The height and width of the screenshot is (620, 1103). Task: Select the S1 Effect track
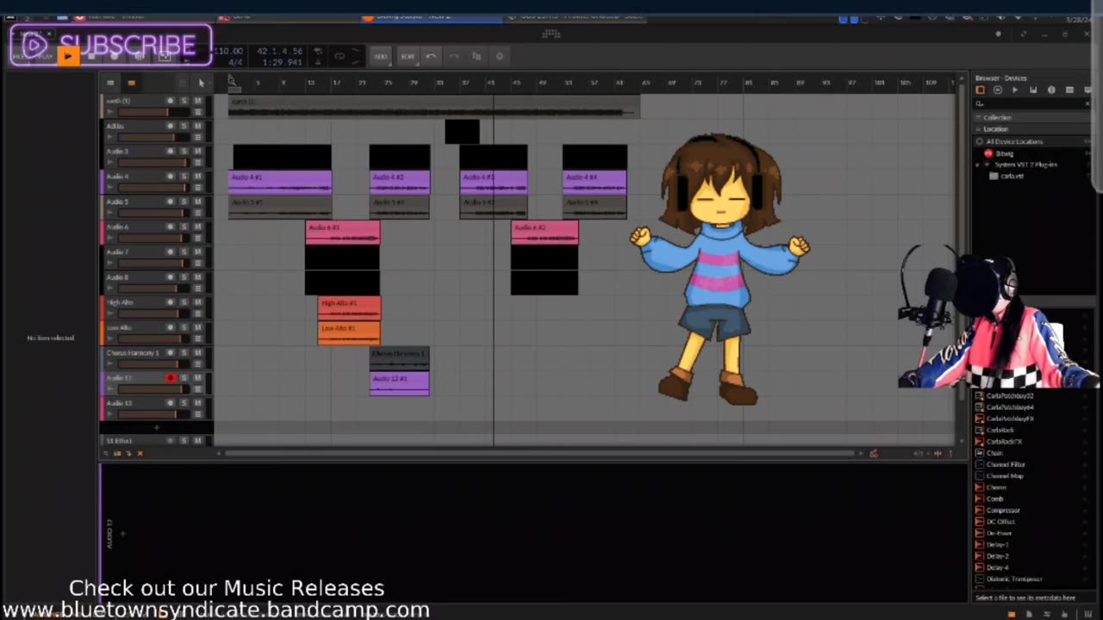click(x=155, y=440)
